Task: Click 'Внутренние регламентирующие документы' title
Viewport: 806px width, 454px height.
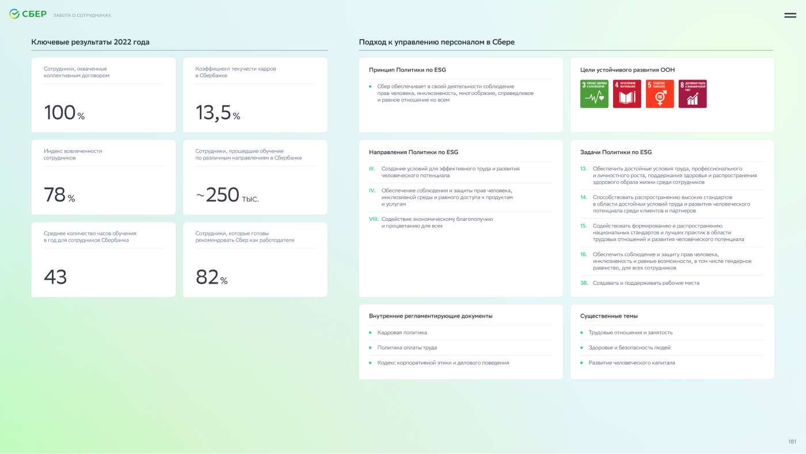Action: pyautogui.click(x=431, y=316)
